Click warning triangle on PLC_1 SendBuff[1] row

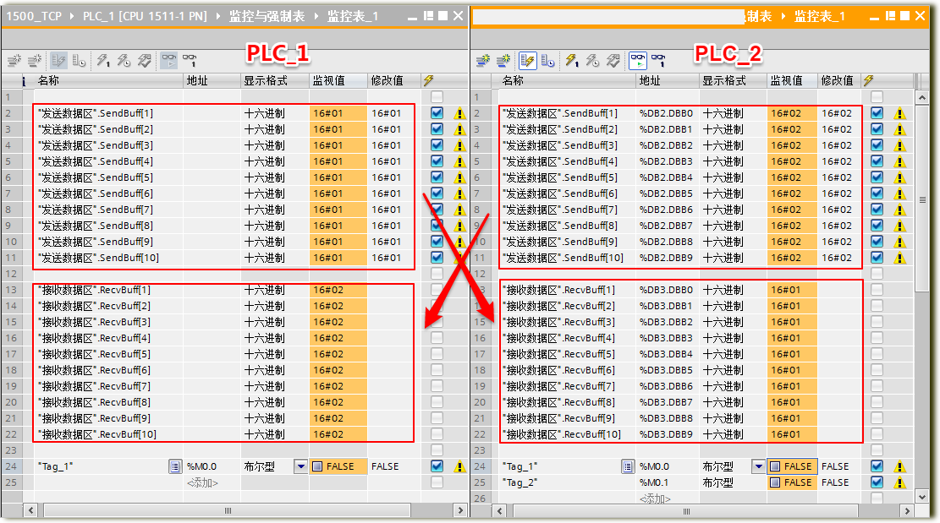pos(459,113)
